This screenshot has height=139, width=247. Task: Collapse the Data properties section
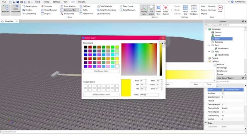tap(206, 123)
